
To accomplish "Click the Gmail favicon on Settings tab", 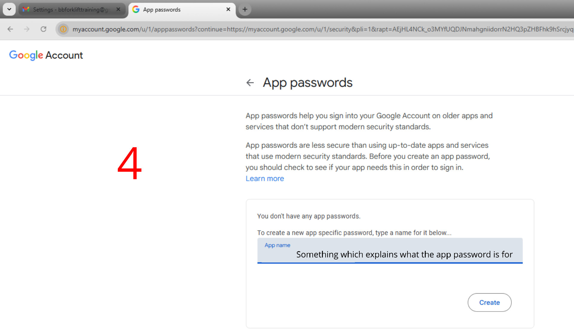I will pyautogui.click(x=26, y=10).
